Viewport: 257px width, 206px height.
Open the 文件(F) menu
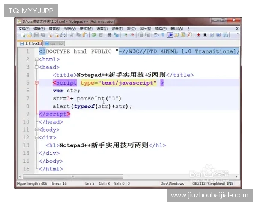[24, 29]
